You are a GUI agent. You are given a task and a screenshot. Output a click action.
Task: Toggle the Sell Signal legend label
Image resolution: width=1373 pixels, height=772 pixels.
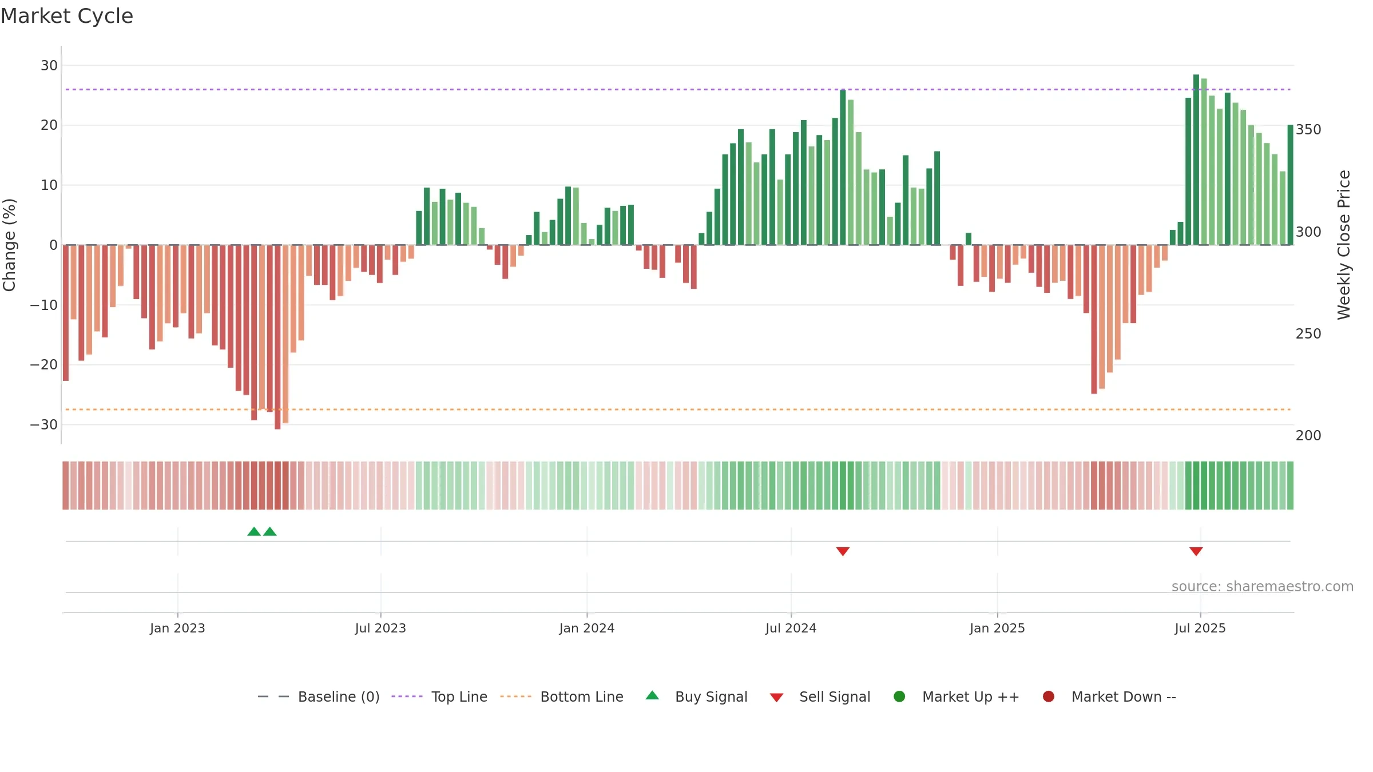[835, 697]
